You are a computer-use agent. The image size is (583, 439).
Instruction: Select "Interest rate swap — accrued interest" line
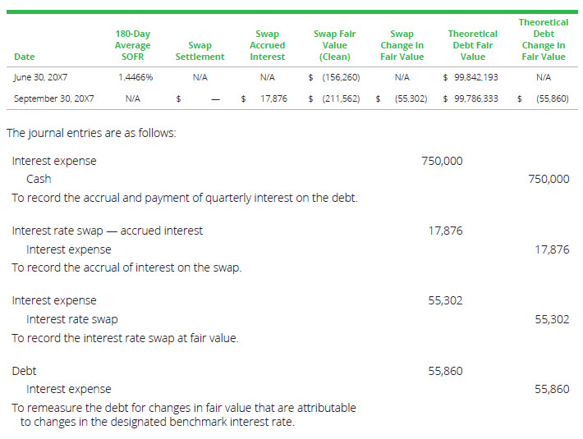click(x=108, y=231)
